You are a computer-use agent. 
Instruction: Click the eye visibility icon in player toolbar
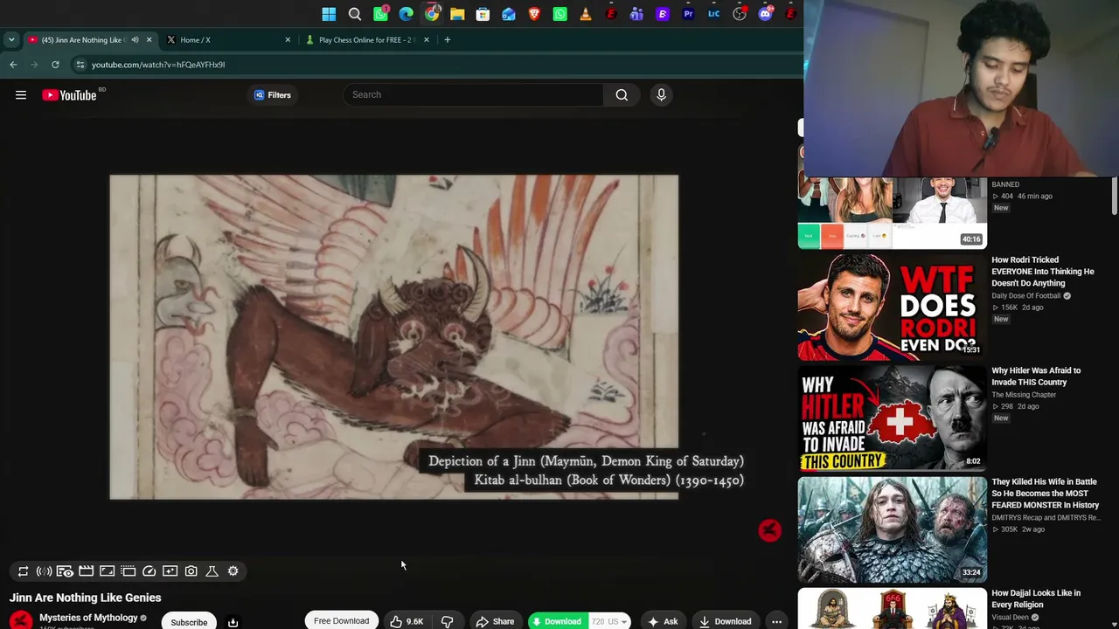[65, 571]
